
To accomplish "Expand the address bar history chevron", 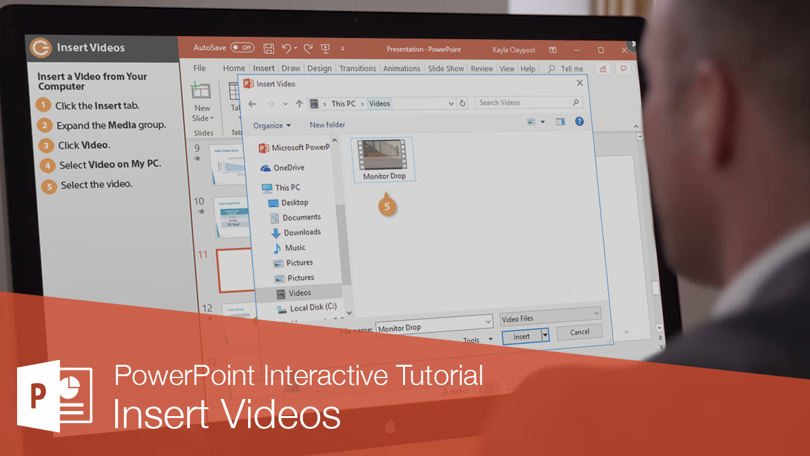I will point(451,103).
